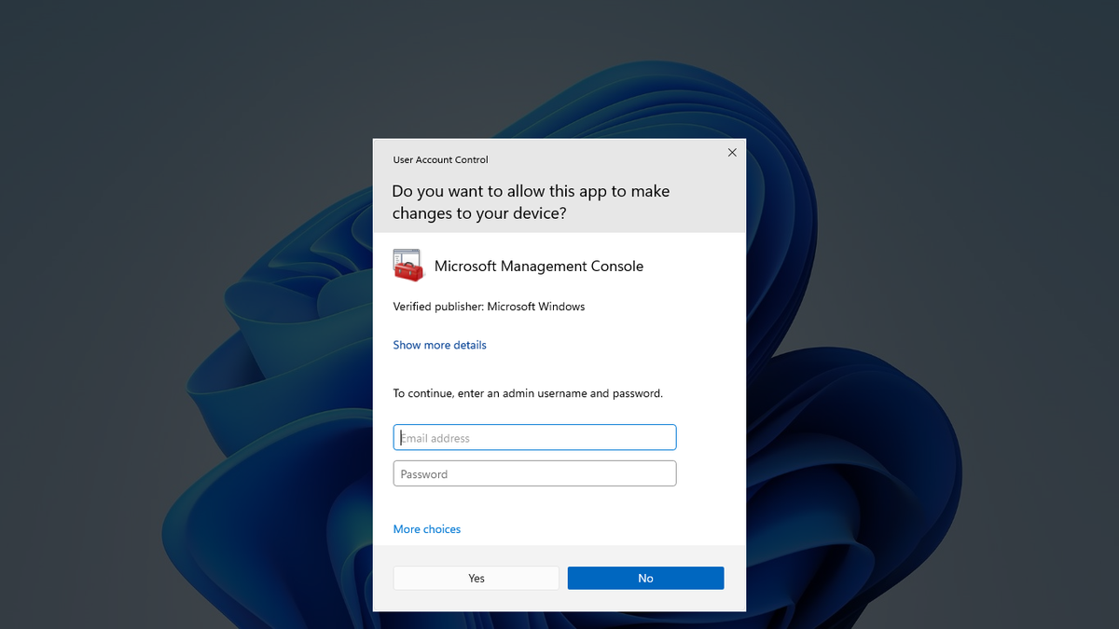Confirm with the Yes button
The image size is (1119, 629).
click(477, 578)
